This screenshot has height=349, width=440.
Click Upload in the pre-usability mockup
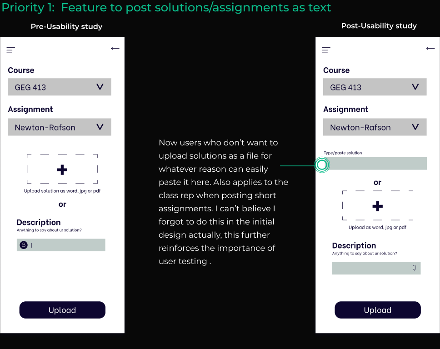point(62,310)
